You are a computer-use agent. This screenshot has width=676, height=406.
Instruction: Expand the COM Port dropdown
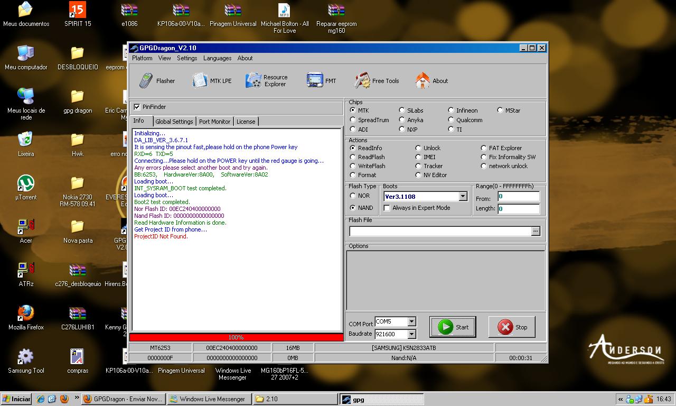tap(411, 321)
